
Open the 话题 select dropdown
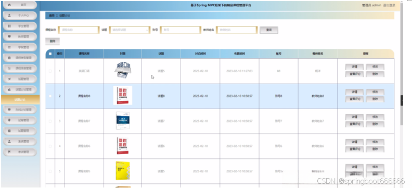(x=130, y=30)
